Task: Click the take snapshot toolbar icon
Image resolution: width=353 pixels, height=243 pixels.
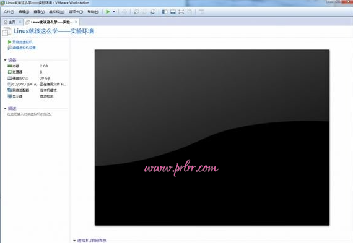Action: click(136, 12)
